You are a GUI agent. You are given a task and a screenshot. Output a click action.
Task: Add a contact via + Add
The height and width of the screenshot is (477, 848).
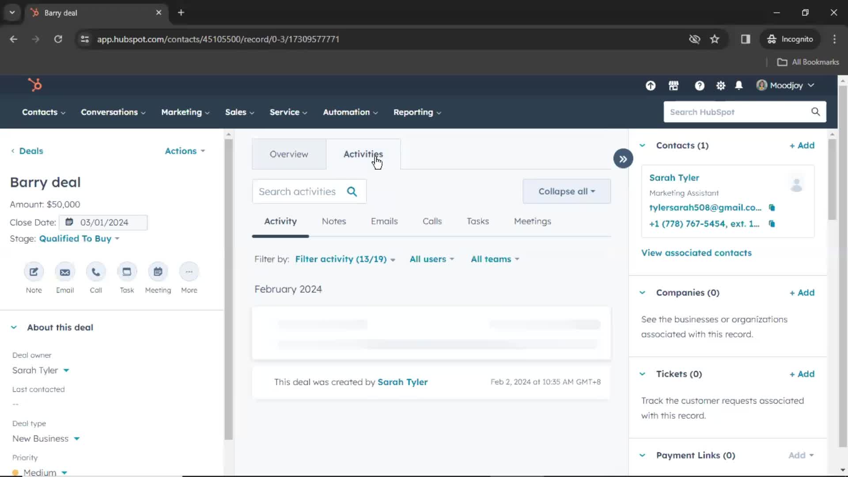click(x=802, y=145)
